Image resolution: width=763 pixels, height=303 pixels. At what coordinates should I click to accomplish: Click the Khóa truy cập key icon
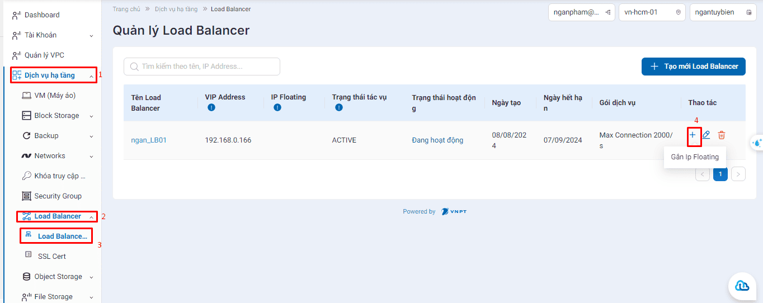[26, 176]
